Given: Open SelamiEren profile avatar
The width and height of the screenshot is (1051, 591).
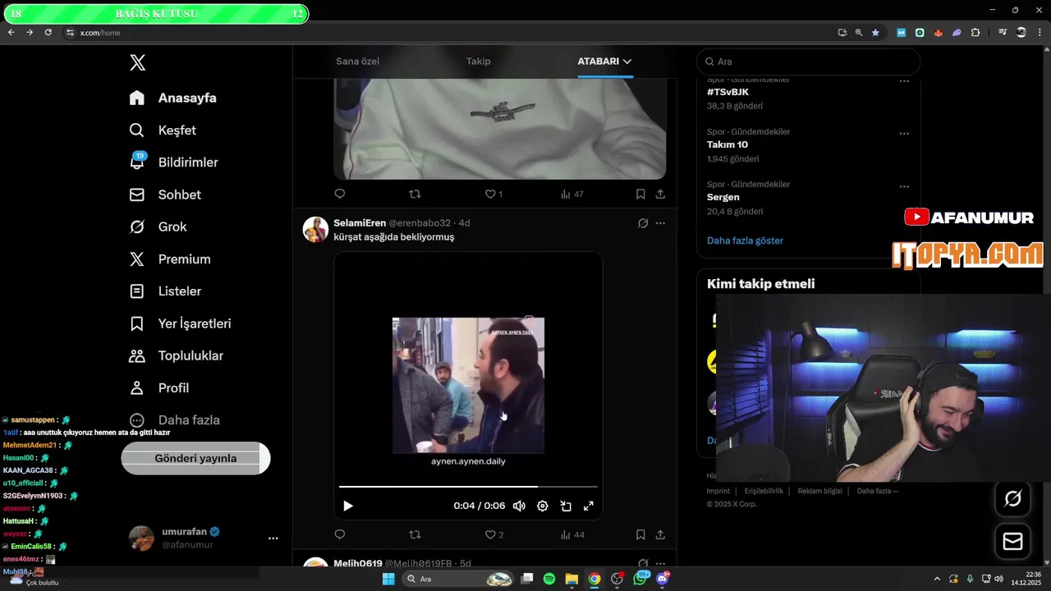Looking at the screenshot, I should (x=315, y=229).
